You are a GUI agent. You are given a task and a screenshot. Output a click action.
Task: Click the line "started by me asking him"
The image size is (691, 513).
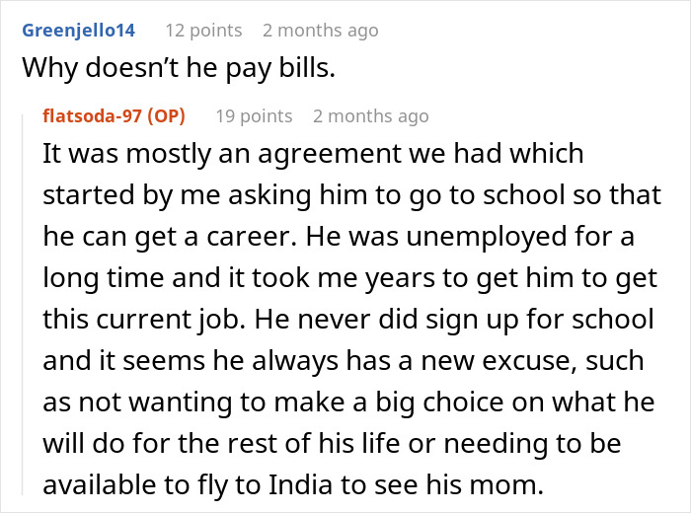352,195
